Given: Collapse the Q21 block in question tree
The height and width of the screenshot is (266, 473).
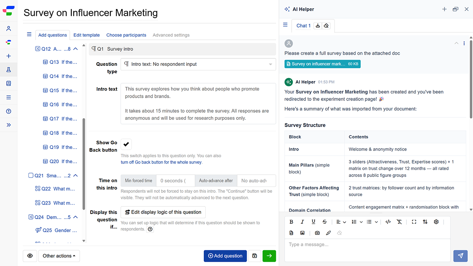Looking at the screenshot, I should (76, 175).
